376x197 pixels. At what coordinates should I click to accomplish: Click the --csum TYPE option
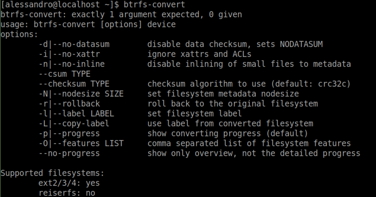[64, 74]
